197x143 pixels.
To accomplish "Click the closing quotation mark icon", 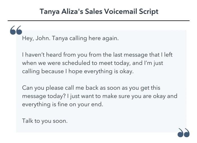I will (183, 133).
